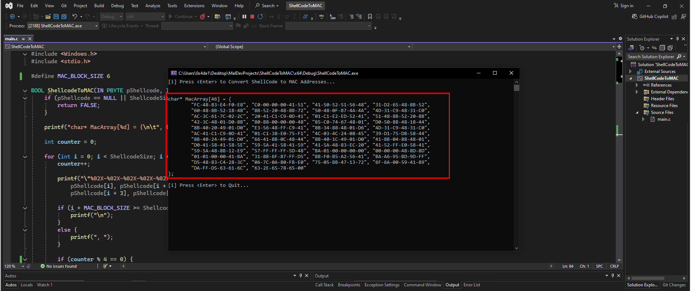The height and width of the screenshot is (291, 691).
Task: Click the Hot Reload flame icon
Action: coord(203,17)
